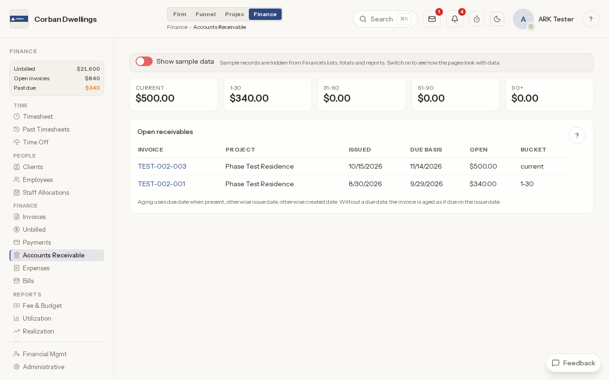Screen dimensions: 609x380
Task: Open invoice TEST-002-001
Action: (162, 184)
